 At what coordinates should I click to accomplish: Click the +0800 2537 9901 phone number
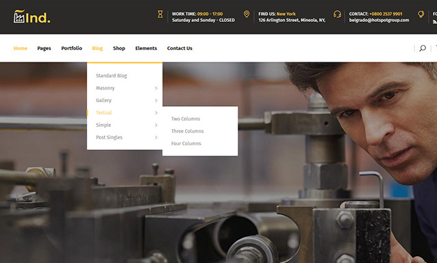tap(386, 14)
